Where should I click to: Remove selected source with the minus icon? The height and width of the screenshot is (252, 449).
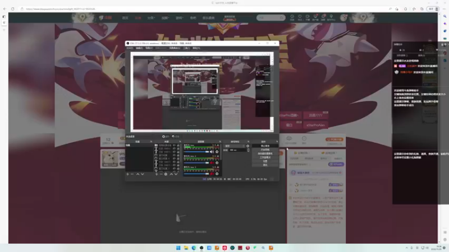[161, 174]
